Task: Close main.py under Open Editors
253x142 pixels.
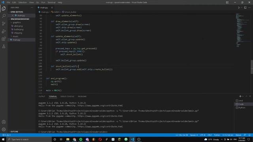Action: coord(12,15)
